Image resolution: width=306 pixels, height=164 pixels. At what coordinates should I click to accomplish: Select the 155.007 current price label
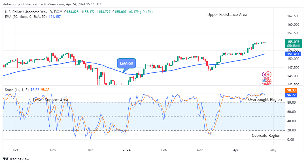(x=293, y=42)
